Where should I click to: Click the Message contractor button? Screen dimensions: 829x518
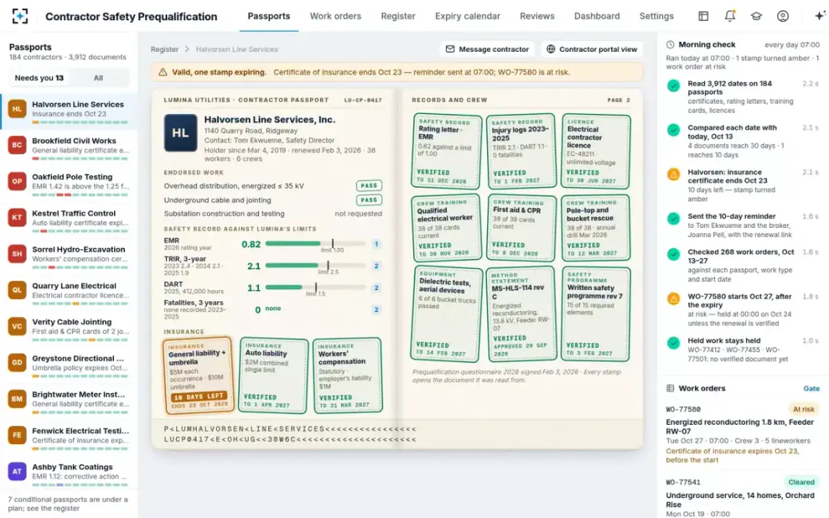[x=487, y=49]
